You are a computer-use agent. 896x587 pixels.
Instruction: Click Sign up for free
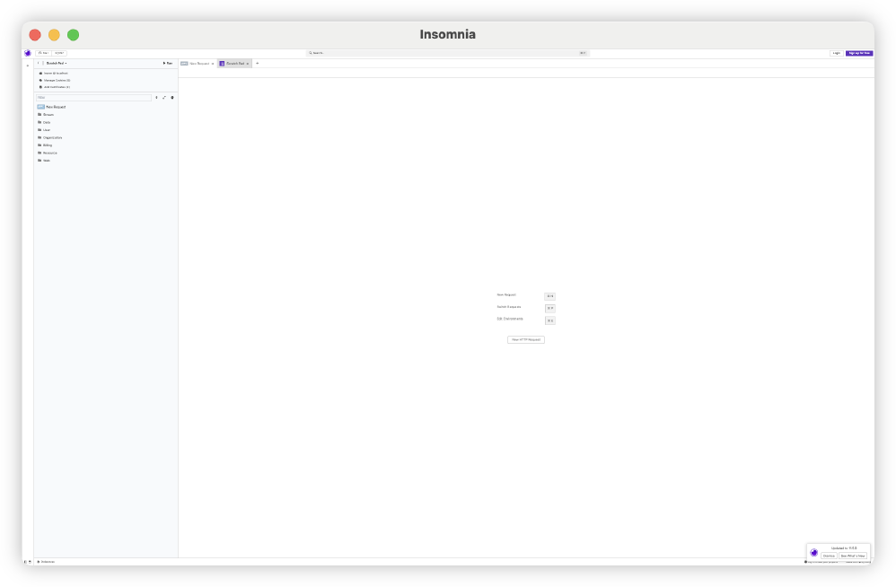(x=859, y=53)
